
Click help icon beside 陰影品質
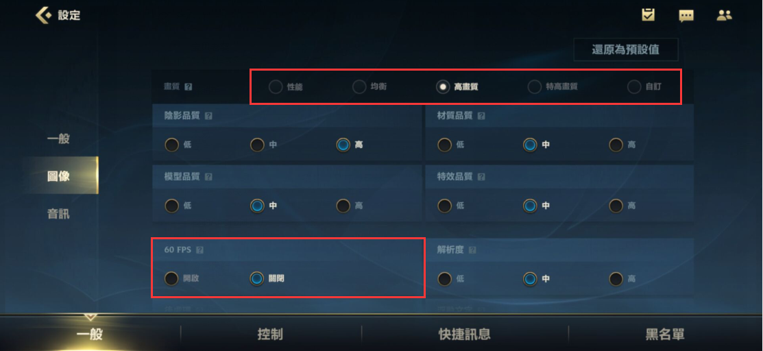[x=209, y=117]
